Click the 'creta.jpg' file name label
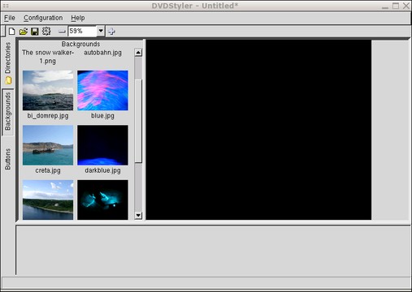This screenshot has height=292, width=412. click(48, 170)
